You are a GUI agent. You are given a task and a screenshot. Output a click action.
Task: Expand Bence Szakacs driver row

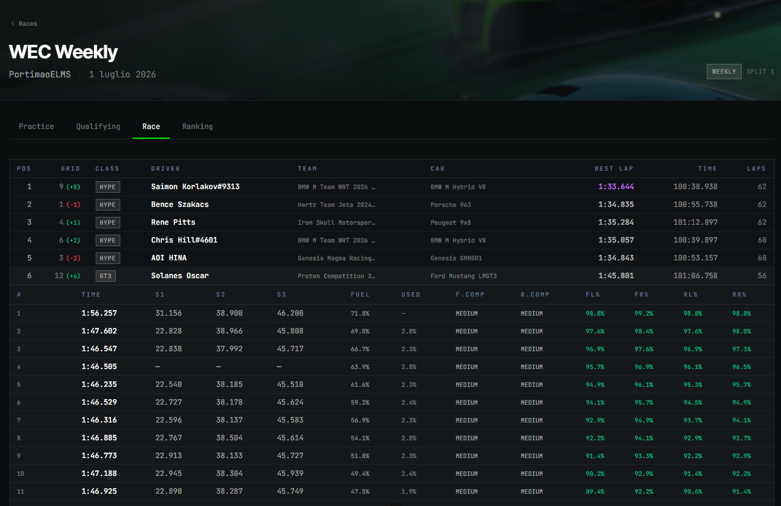tap(392, 204)
